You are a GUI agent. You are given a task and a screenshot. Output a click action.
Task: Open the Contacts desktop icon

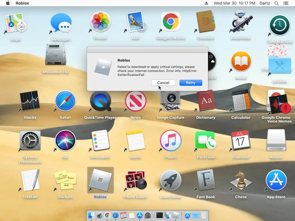click(x=206, y=22)
